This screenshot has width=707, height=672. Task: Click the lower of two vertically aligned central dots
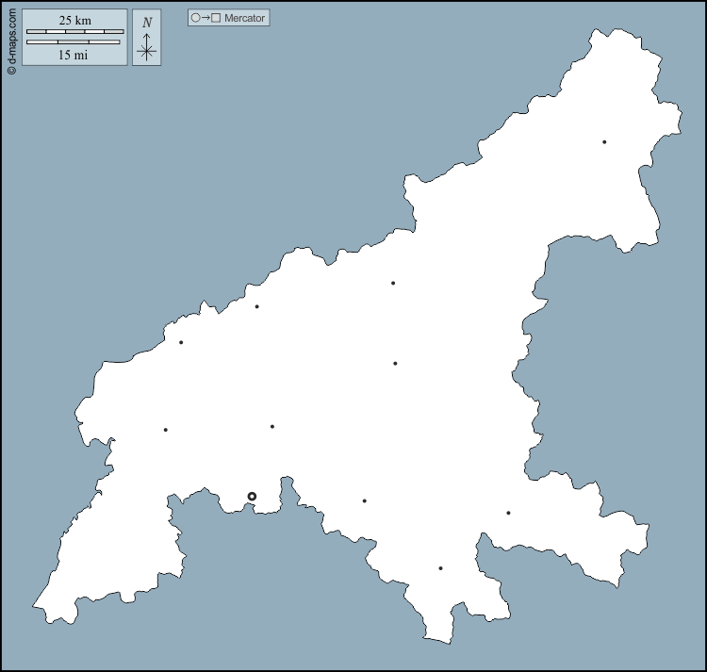click(395, 363)
